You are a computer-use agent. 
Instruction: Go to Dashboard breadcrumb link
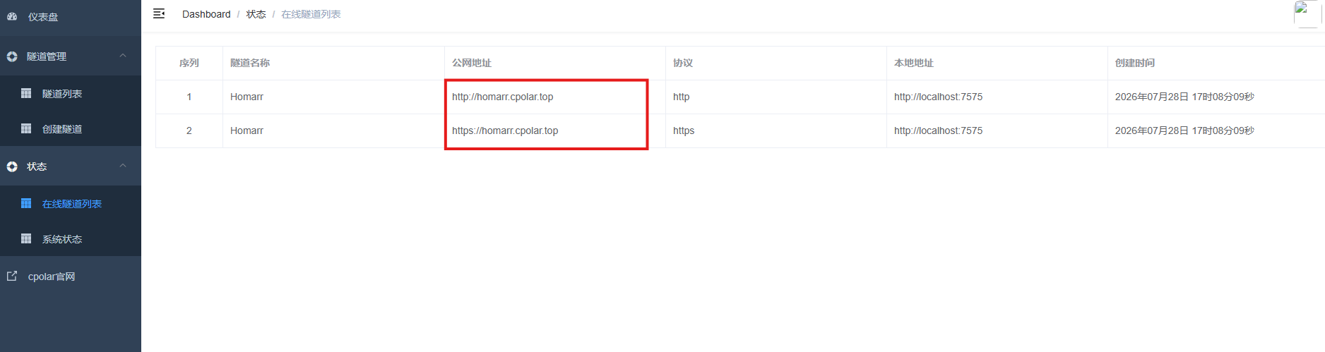(206, 14)
